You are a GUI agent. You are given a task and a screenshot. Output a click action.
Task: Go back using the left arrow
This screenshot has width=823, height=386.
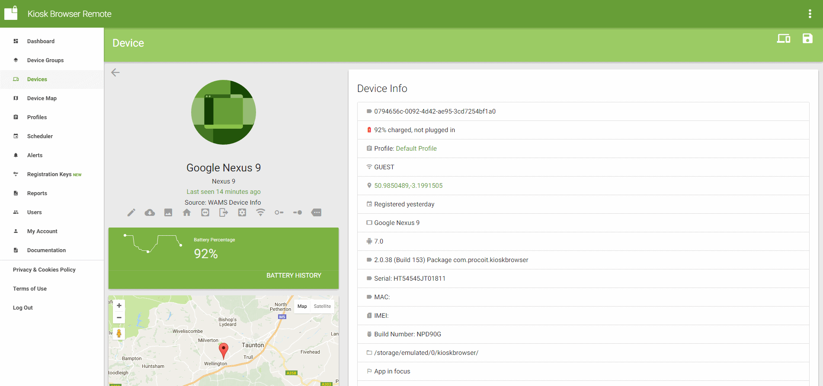click(x=115, y=72)
